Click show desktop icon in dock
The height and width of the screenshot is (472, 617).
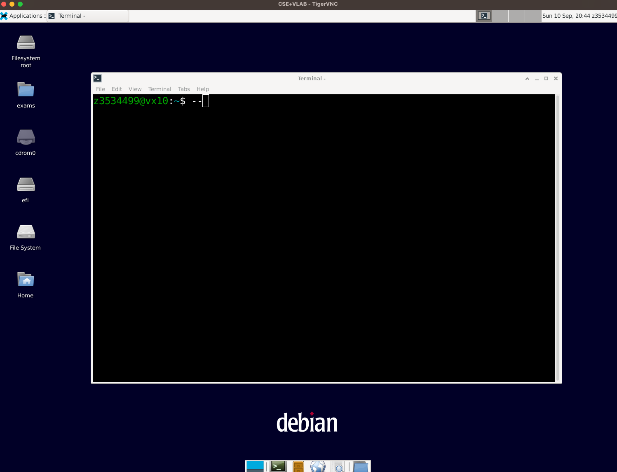(x=255, y=467)
